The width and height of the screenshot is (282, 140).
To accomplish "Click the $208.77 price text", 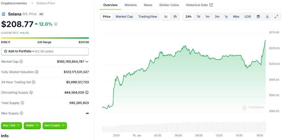I will click(x=17, y=24).
